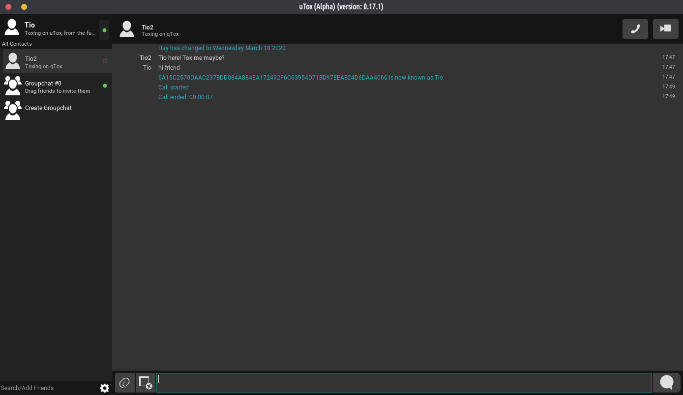Click the Search/Add Friends field
Image resolution: width=683 pixels, height=395 pixels.
pyautogui.click(x=48, y=388)
